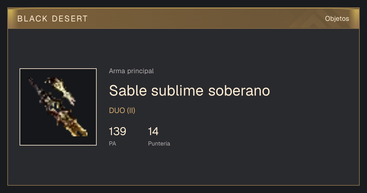Click the dark blade tip in weapon image
Viewport: 367px width, 193px height.
pyautogui.click(x=33, y=83)
